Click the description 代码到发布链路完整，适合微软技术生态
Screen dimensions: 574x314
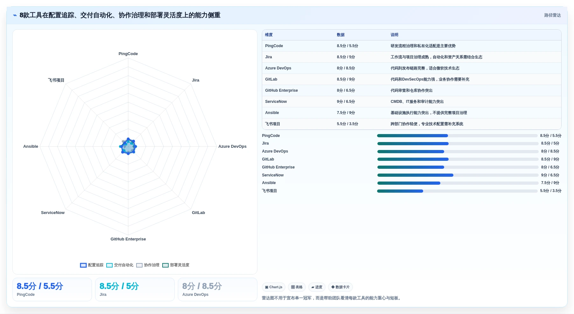425,68
